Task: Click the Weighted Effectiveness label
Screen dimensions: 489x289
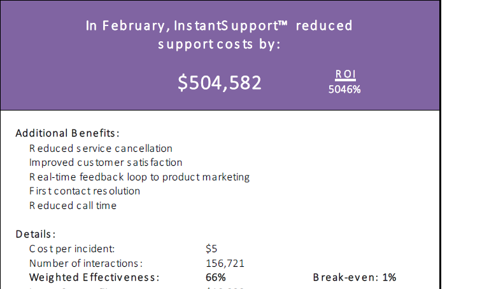Action: pos(94,278)
